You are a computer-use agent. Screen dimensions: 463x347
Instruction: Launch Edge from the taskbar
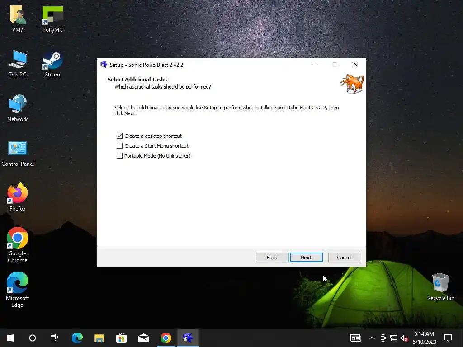77,338
